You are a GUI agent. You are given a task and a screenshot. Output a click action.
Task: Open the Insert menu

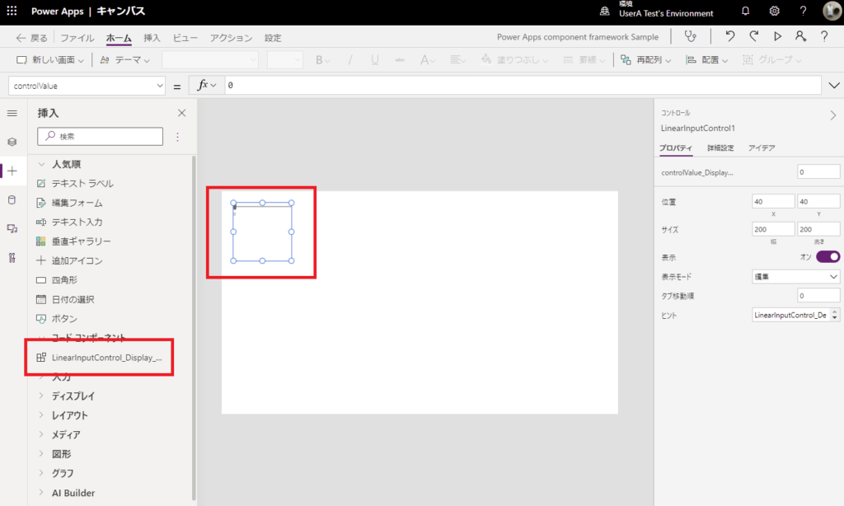[x=152, y=38]
